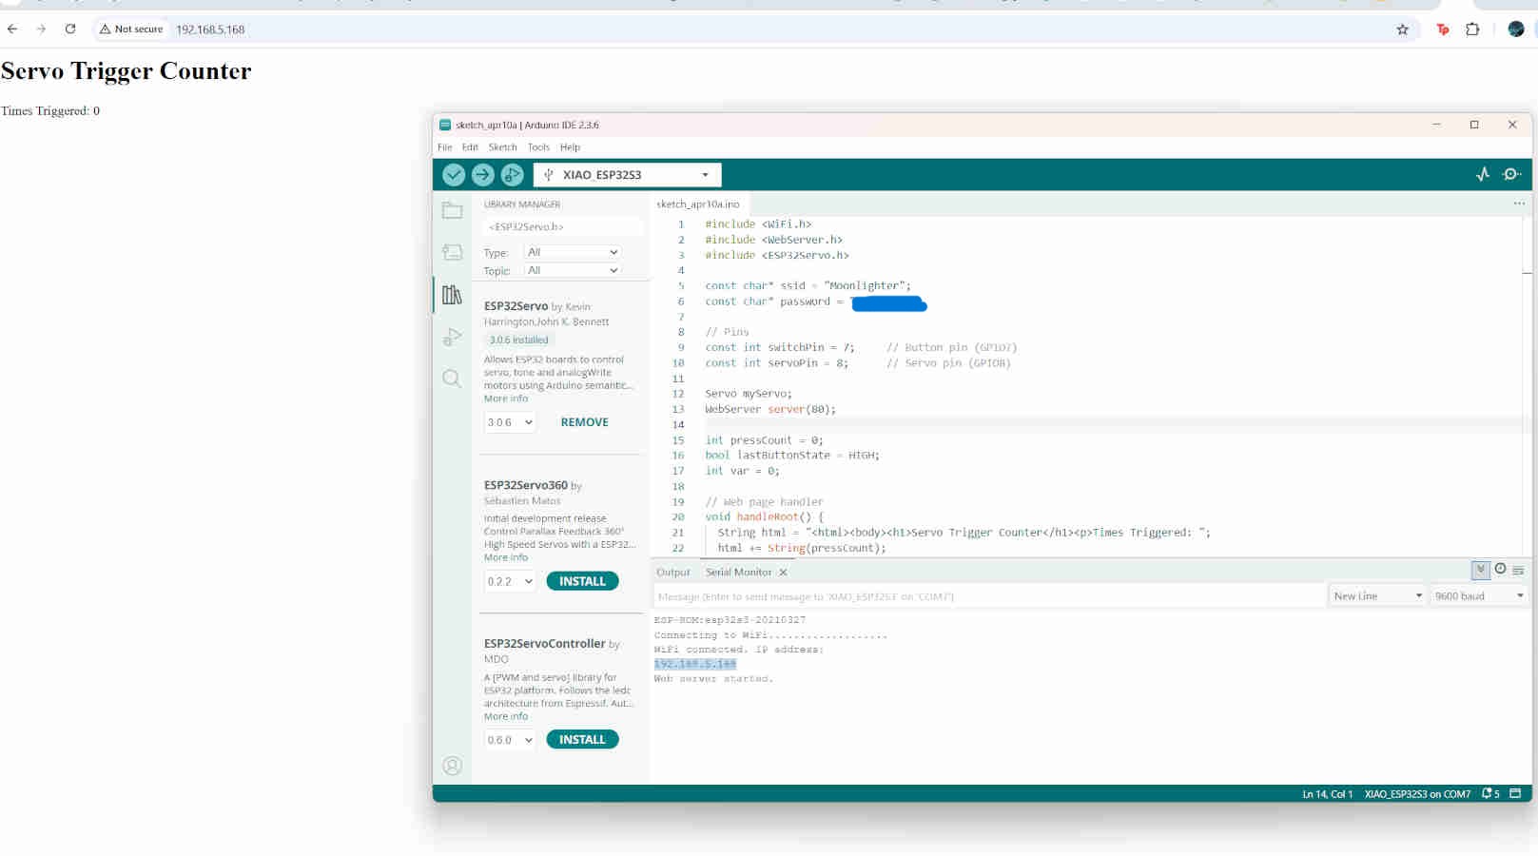Toggle the bottom panel icon in status bar
1538x856 pixels.
click(x=1515, y=793)
